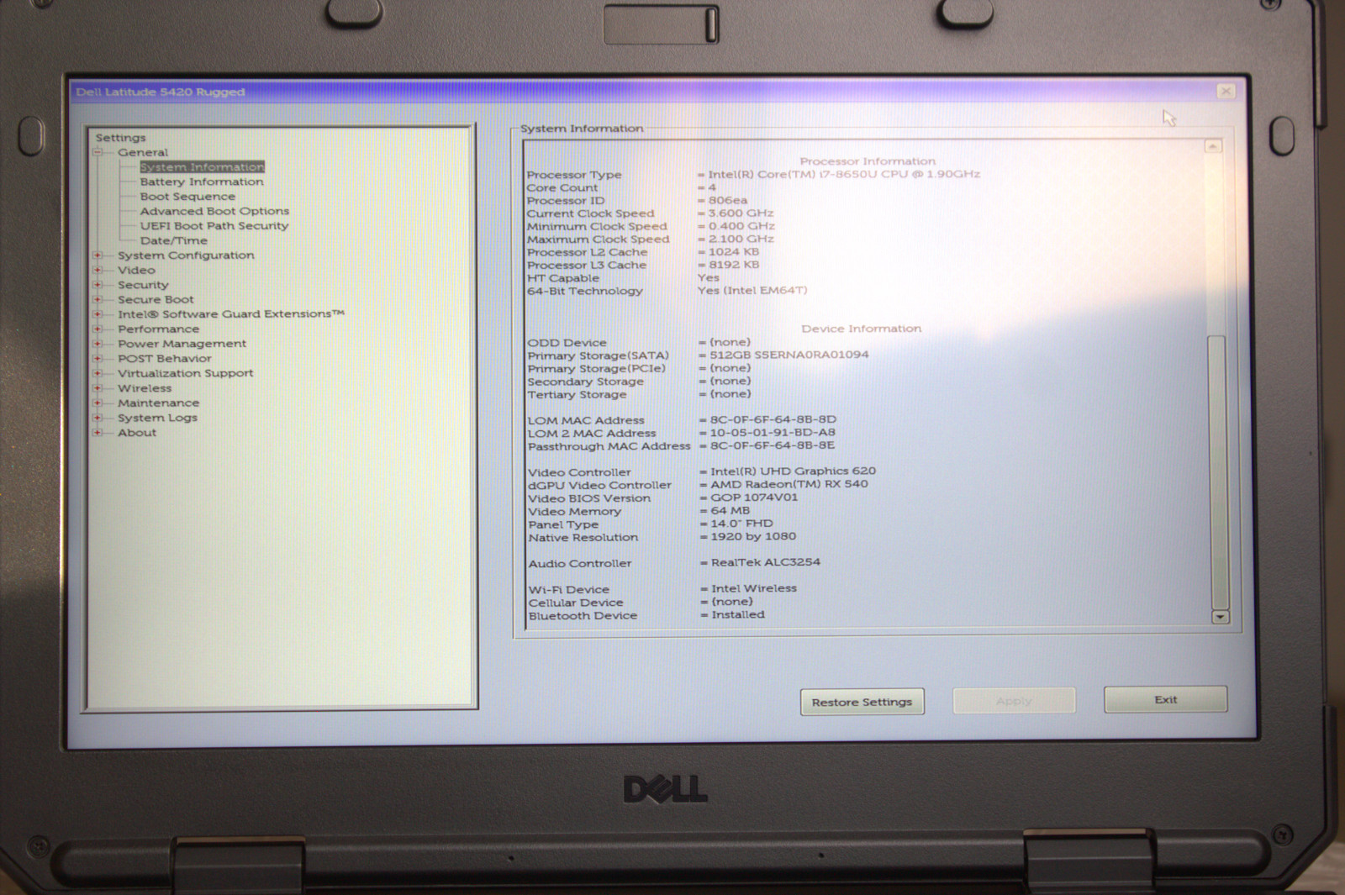Select the Secure Boot label

coord(156,299)
